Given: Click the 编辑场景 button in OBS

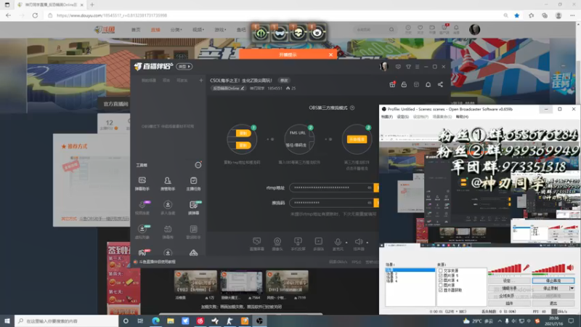Looking at the screenshot, I should 509,288.
